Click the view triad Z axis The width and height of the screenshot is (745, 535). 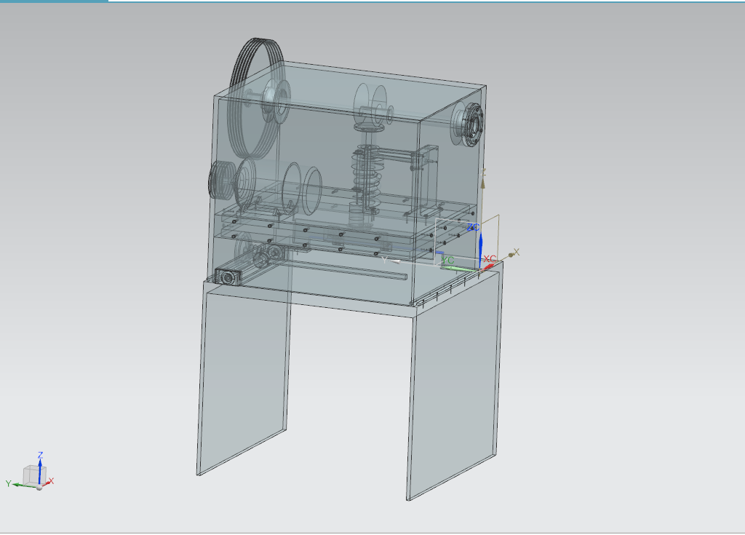(40, 471)
